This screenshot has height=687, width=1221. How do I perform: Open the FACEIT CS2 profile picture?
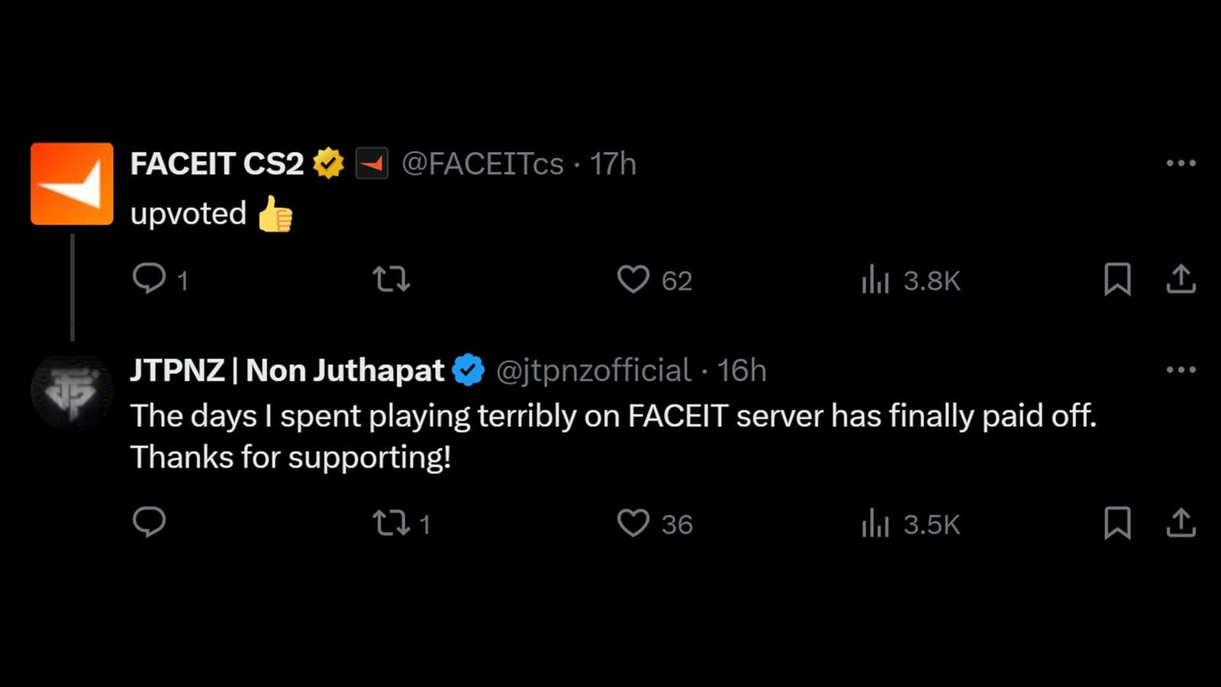[x=72, y=184]
